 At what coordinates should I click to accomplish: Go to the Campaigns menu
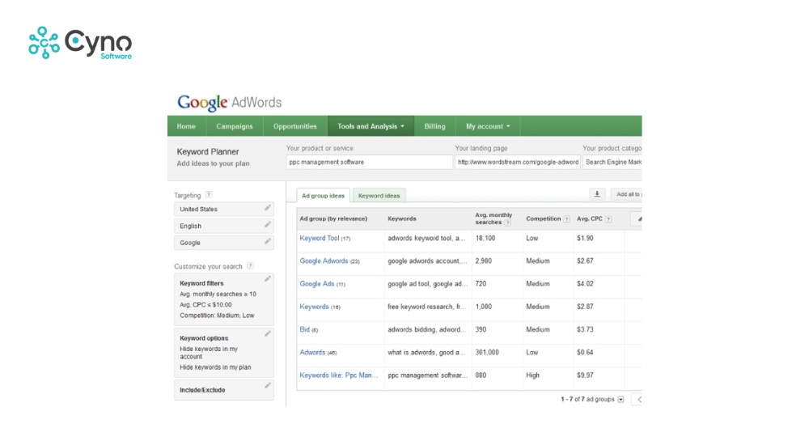tap(234, 126)
